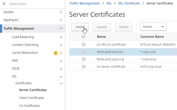Click the Server Certificates breadcrumb text
The height and width of the screenshot is (110, 177).
[x=160, y=3]
